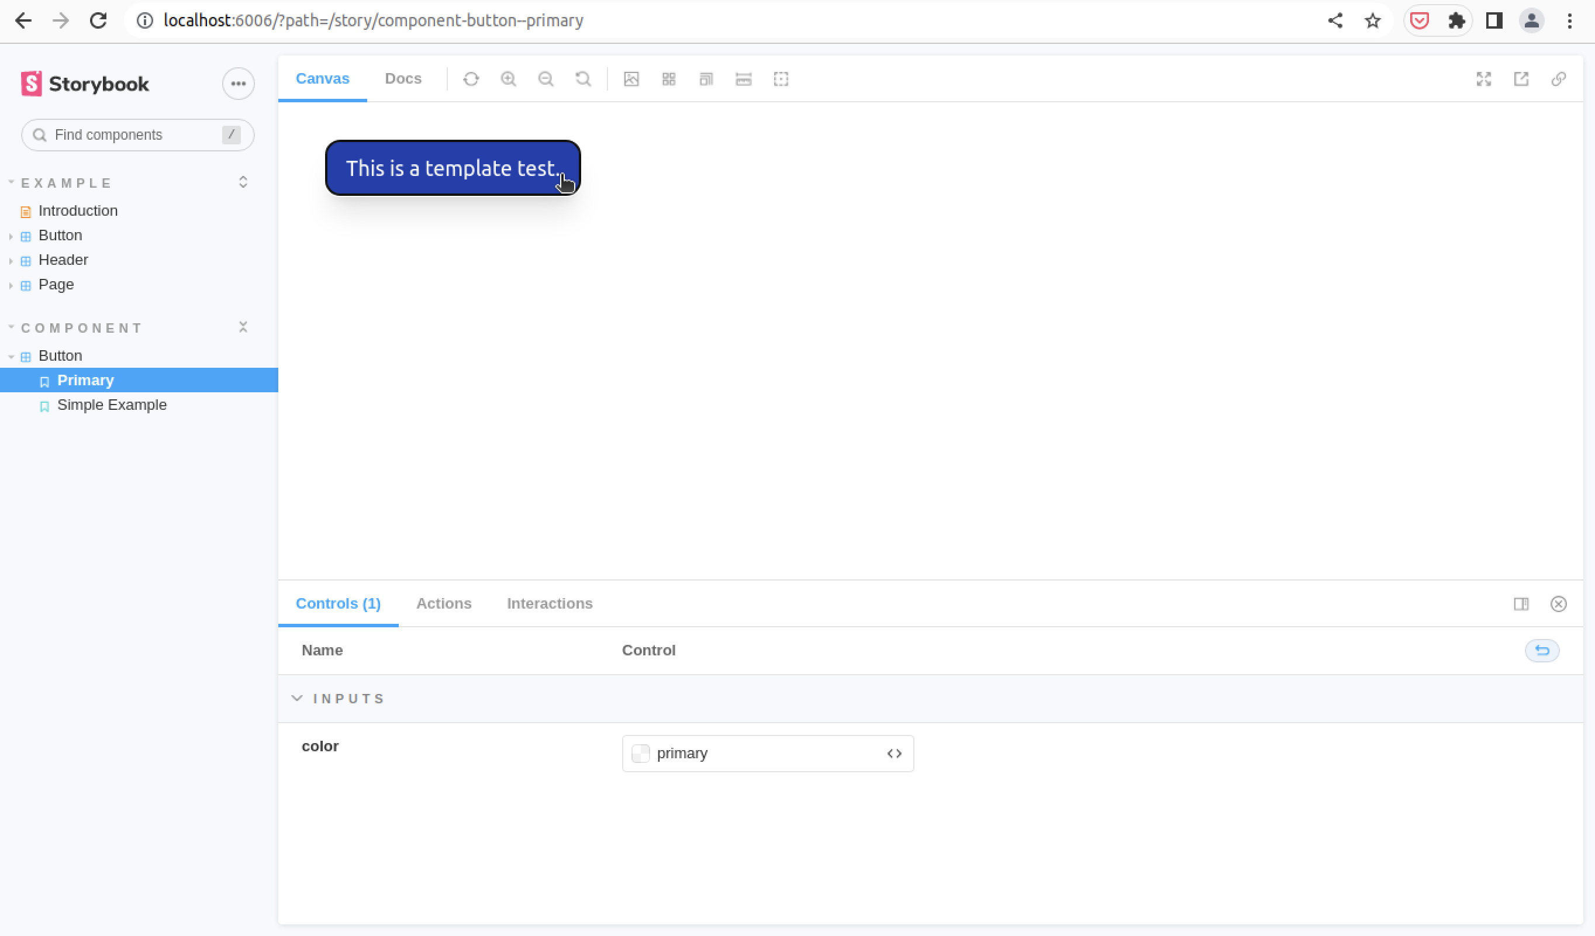Open the Storybook sidebar ellipsis menu

pyautogui.click(x=238, y=84)
